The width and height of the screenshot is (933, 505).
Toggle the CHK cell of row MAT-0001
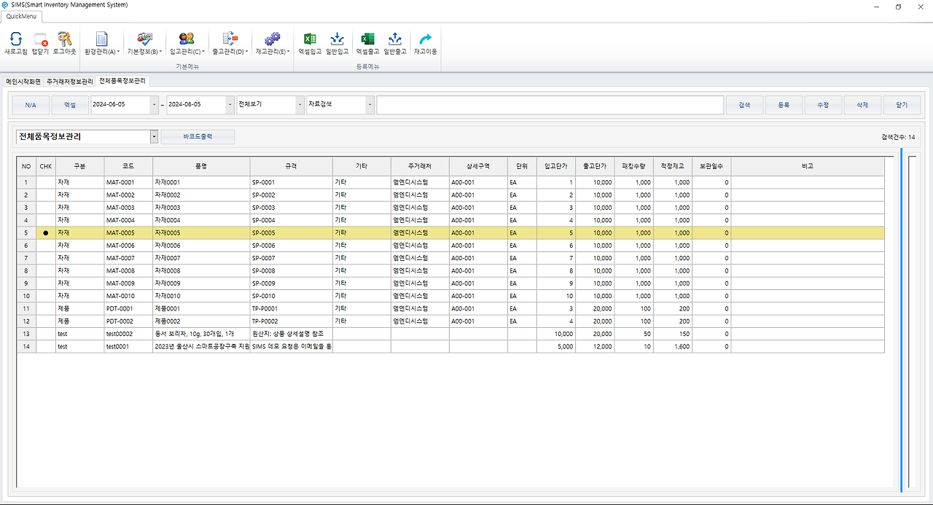click(46, 182)
